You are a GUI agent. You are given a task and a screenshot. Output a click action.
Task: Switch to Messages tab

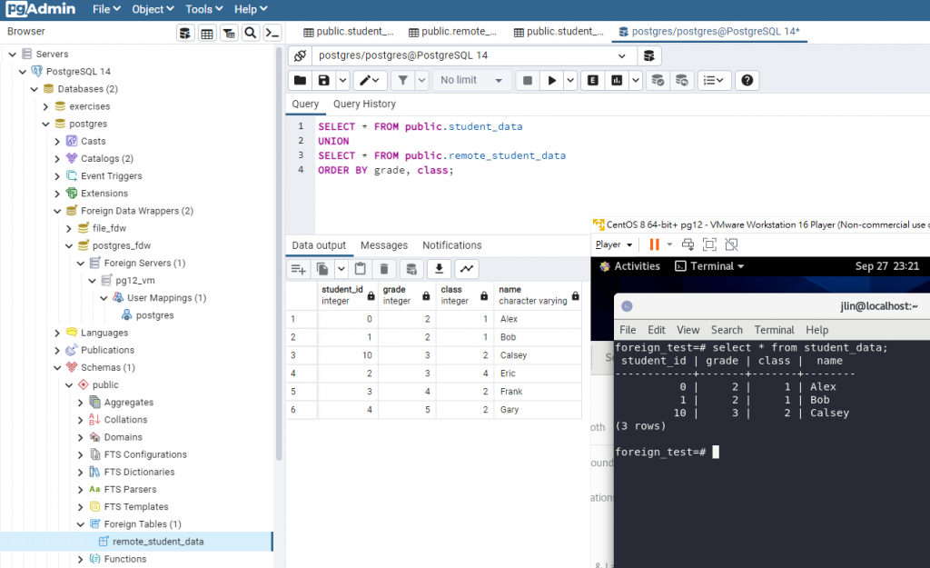click(384, 245)
